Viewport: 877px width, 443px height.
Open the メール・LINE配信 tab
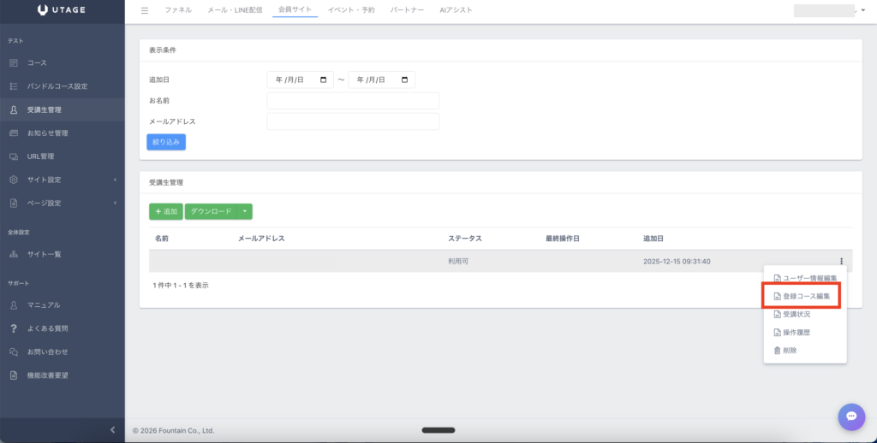pyautogui.click(x=235, y=10)
